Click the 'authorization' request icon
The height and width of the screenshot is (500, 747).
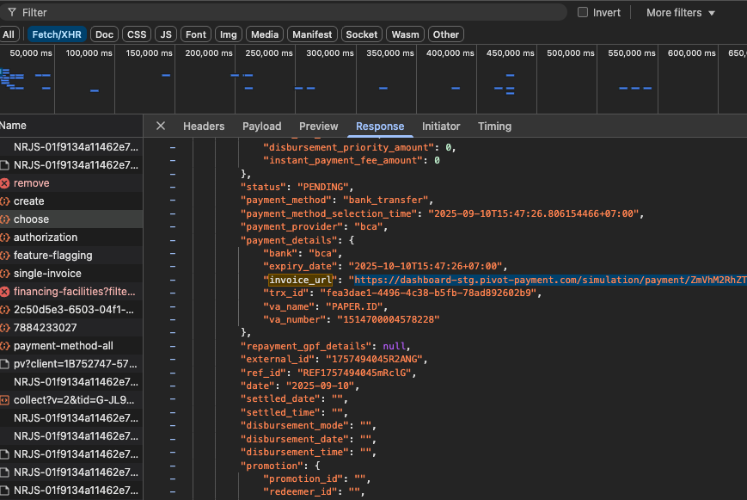[x=5, y=238]
